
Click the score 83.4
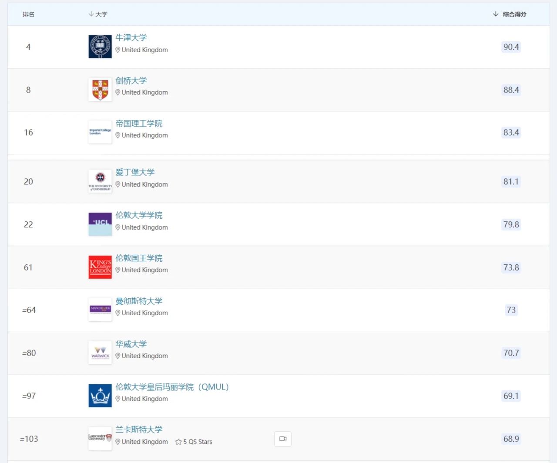pyautogui.click(x=511, y=133)
